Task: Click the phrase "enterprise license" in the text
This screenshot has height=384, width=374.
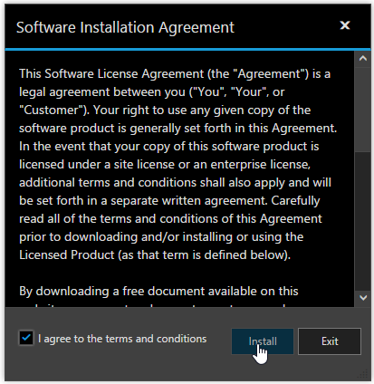Action: tap(260, 165)
